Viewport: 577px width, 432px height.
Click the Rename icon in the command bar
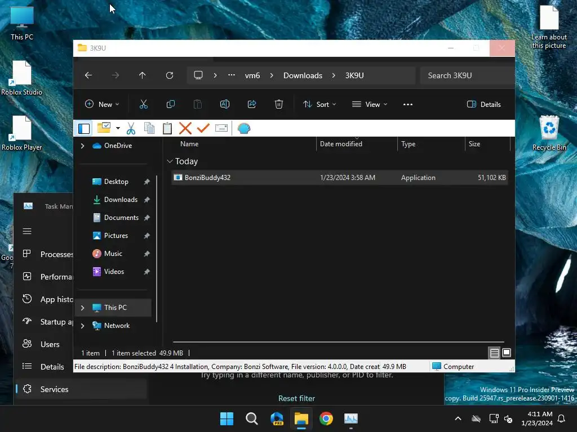(x=224, y=104)
